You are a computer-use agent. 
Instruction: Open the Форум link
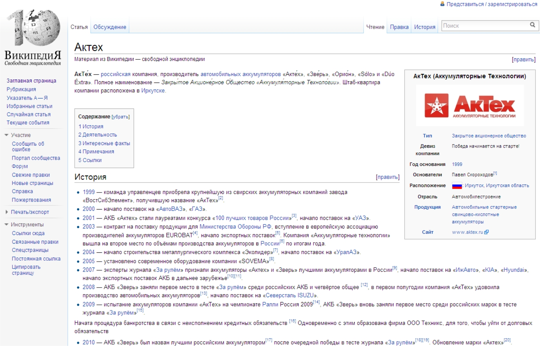[x=20, y=166]
